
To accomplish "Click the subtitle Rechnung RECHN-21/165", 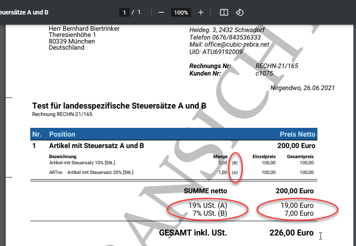I will point(62,114).
